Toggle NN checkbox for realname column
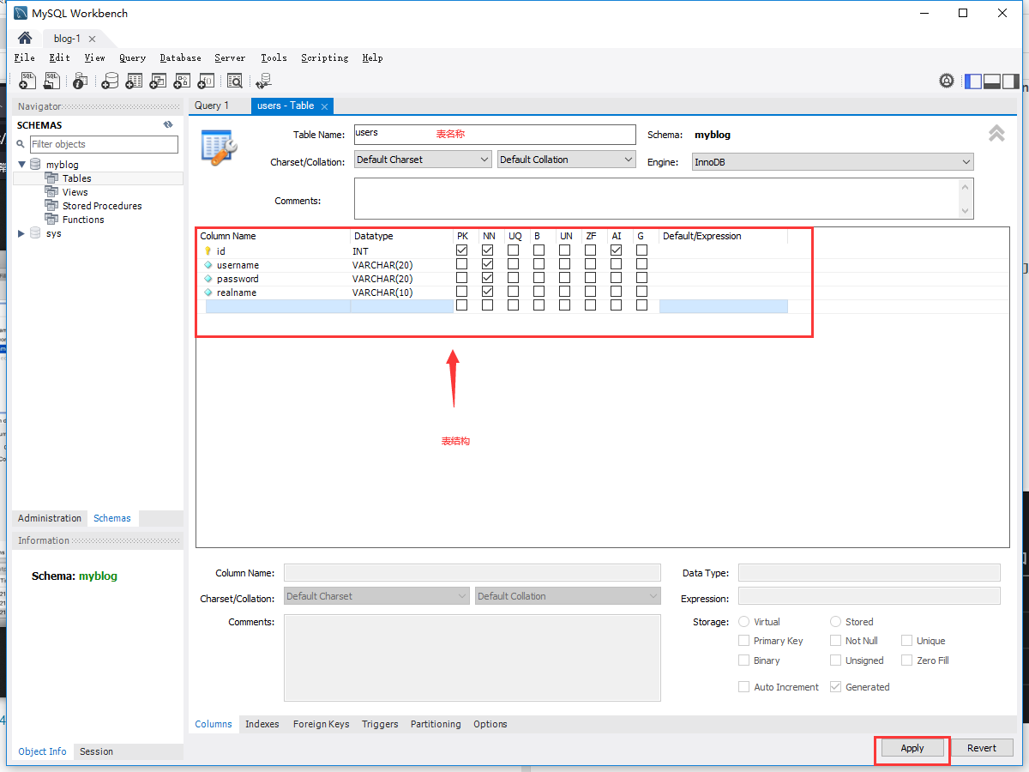 [488, 292]
